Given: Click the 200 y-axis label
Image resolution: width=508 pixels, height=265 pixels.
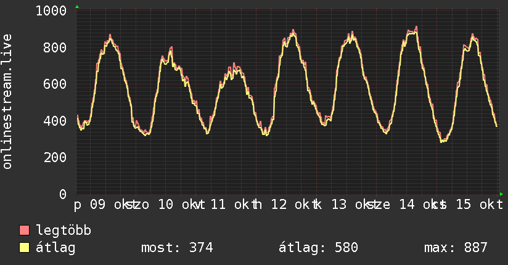Looking at the screenshot, I should [55, 157].
